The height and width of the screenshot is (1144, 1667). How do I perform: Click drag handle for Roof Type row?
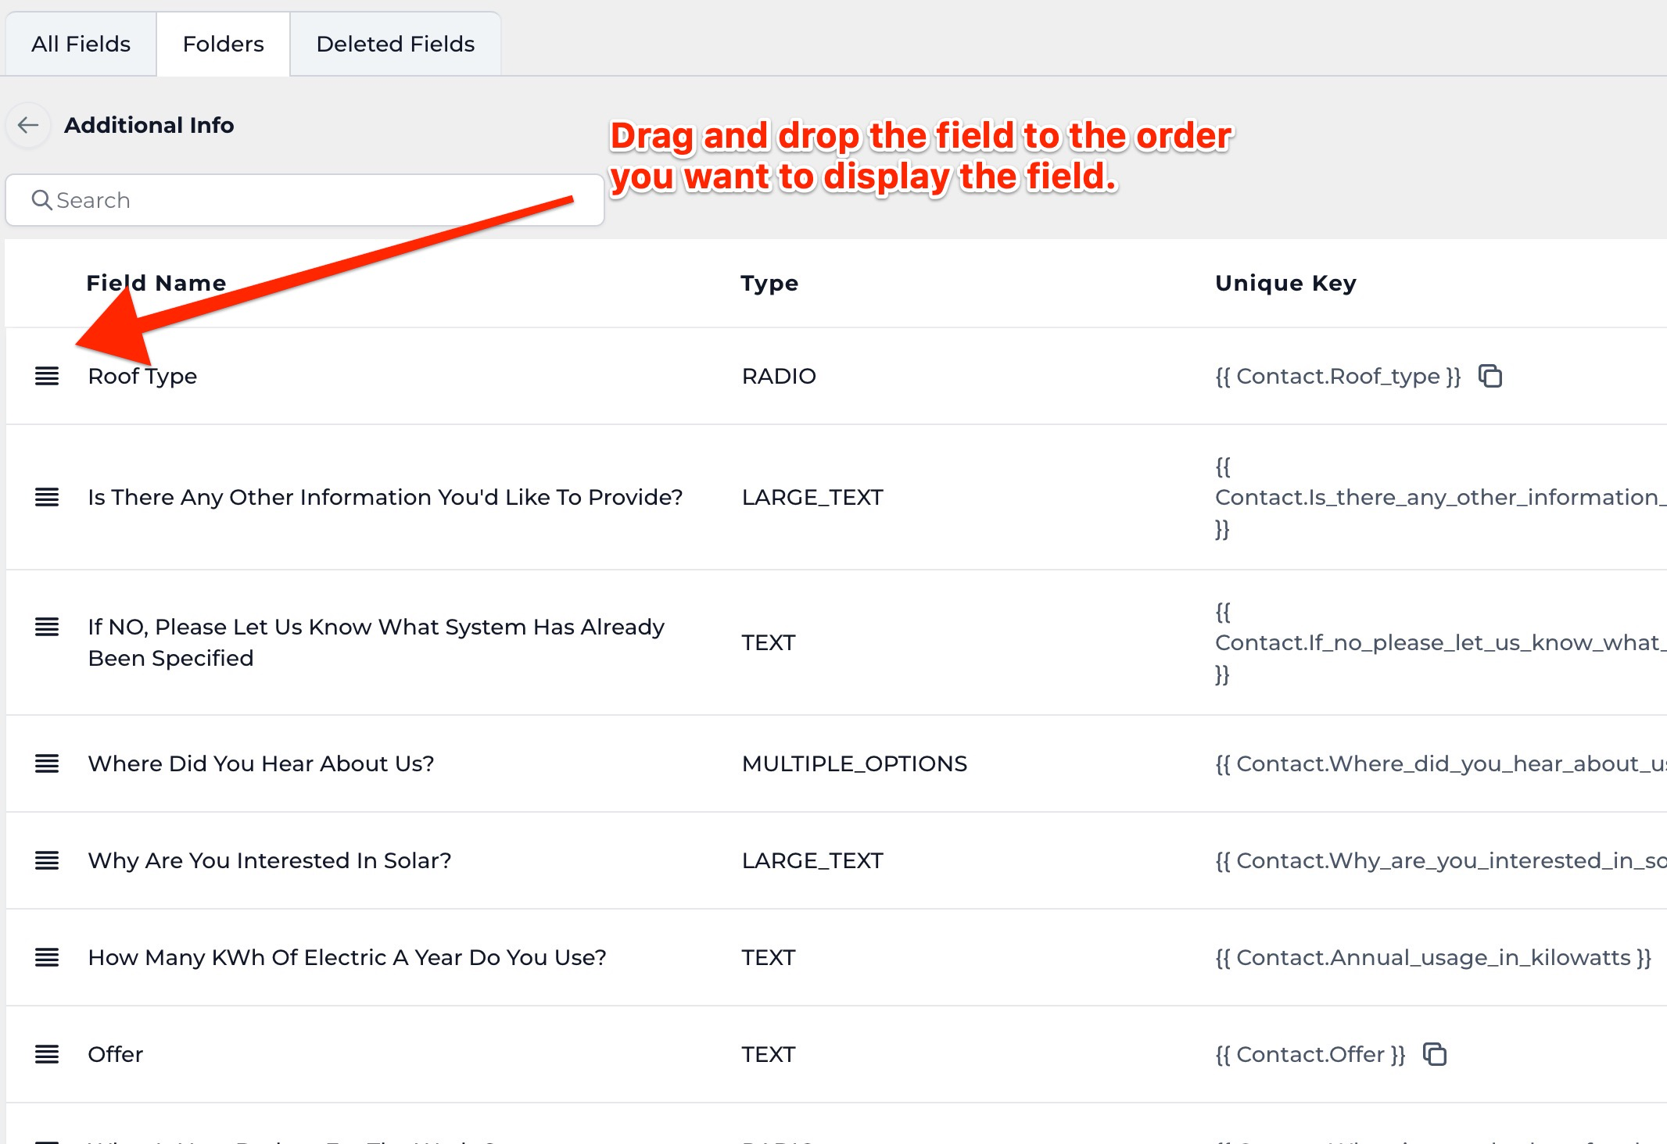coord(47,376)
